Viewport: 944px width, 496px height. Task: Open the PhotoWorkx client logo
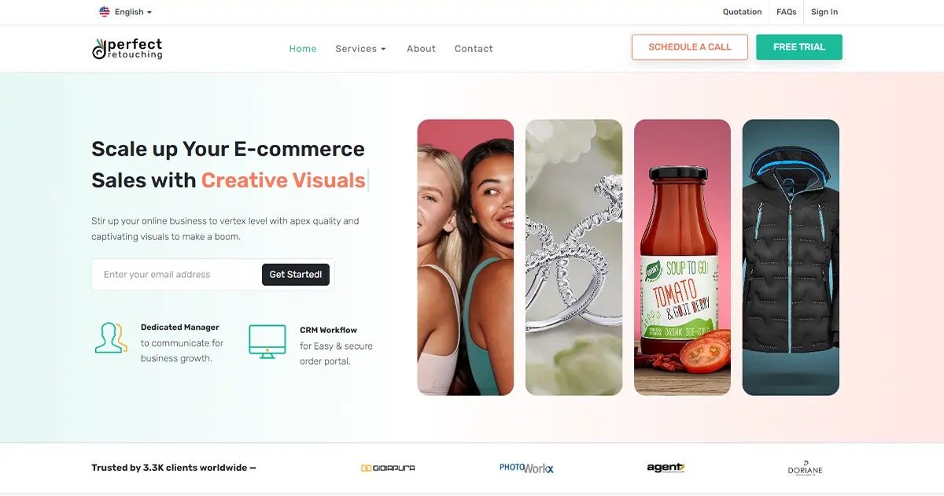(x=526, y=468)
